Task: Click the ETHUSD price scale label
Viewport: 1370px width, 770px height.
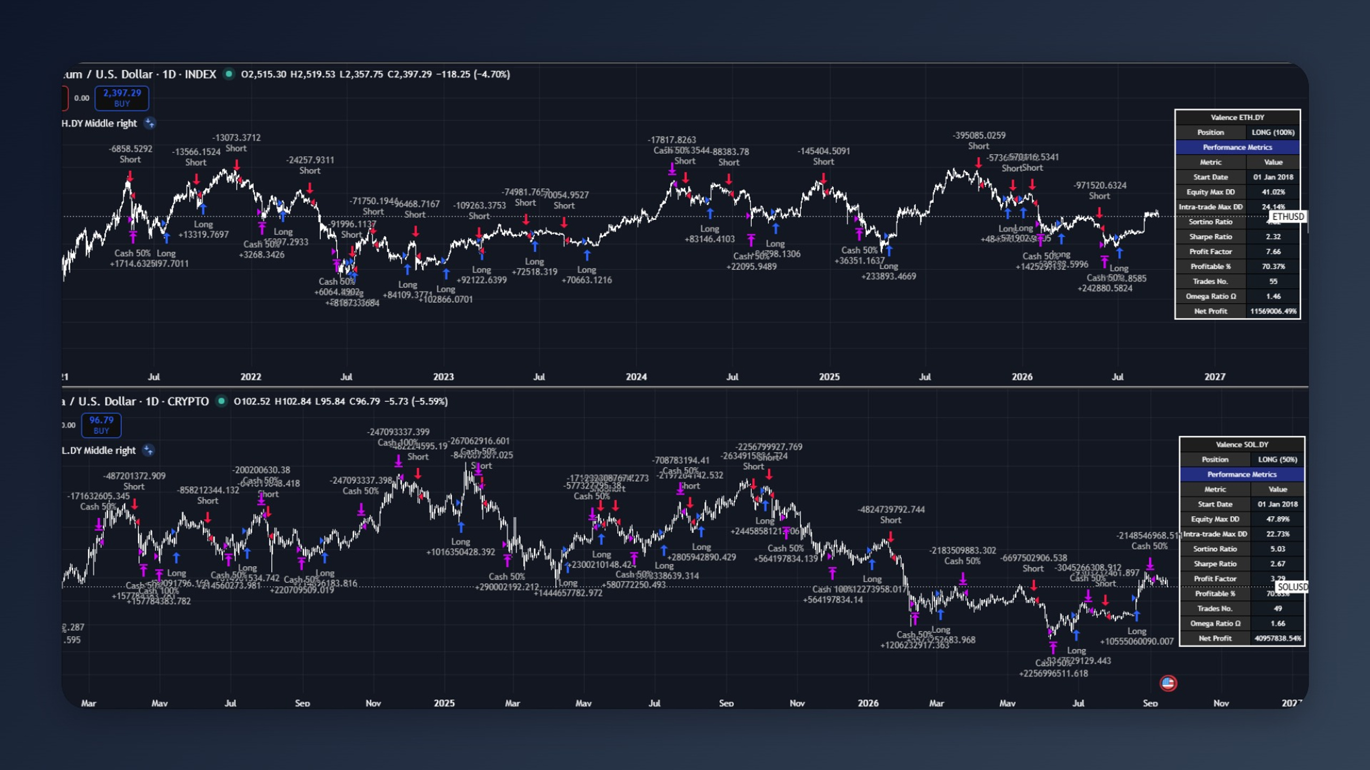Action: (x=1288, y=217)
